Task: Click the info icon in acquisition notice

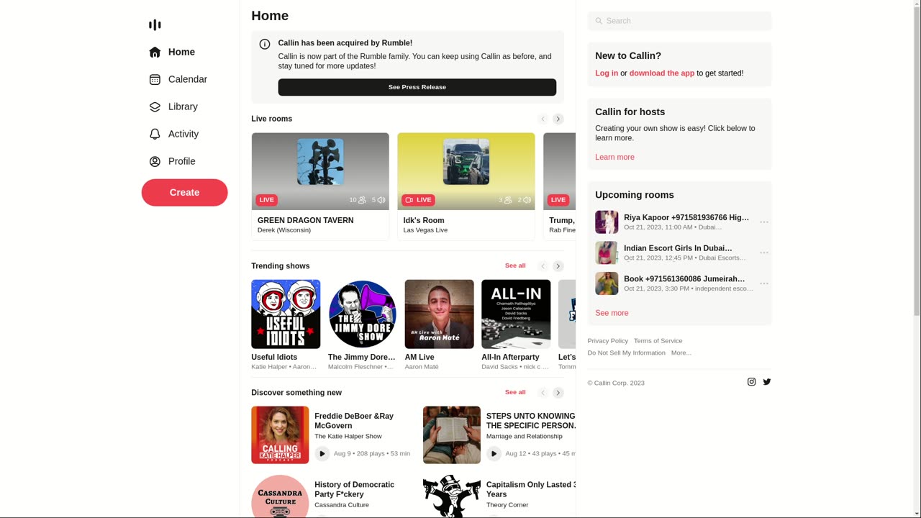Action: coord(265,44)
